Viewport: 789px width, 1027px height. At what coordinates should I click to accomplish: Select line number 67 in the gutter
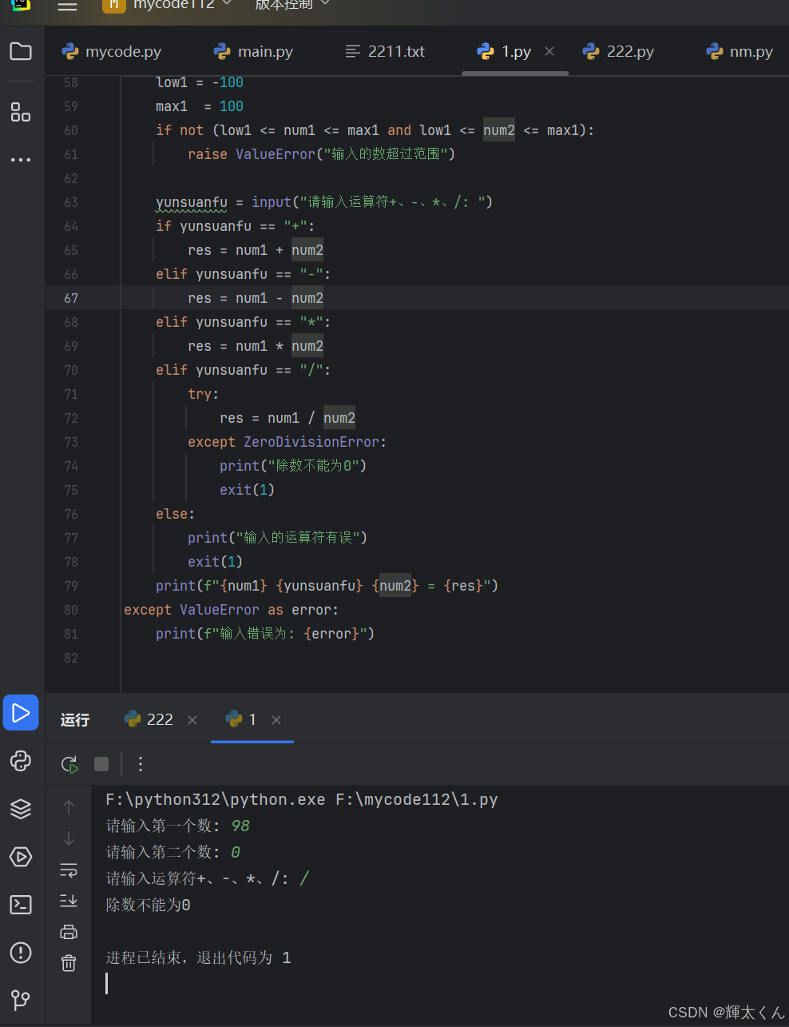point(71,297)
